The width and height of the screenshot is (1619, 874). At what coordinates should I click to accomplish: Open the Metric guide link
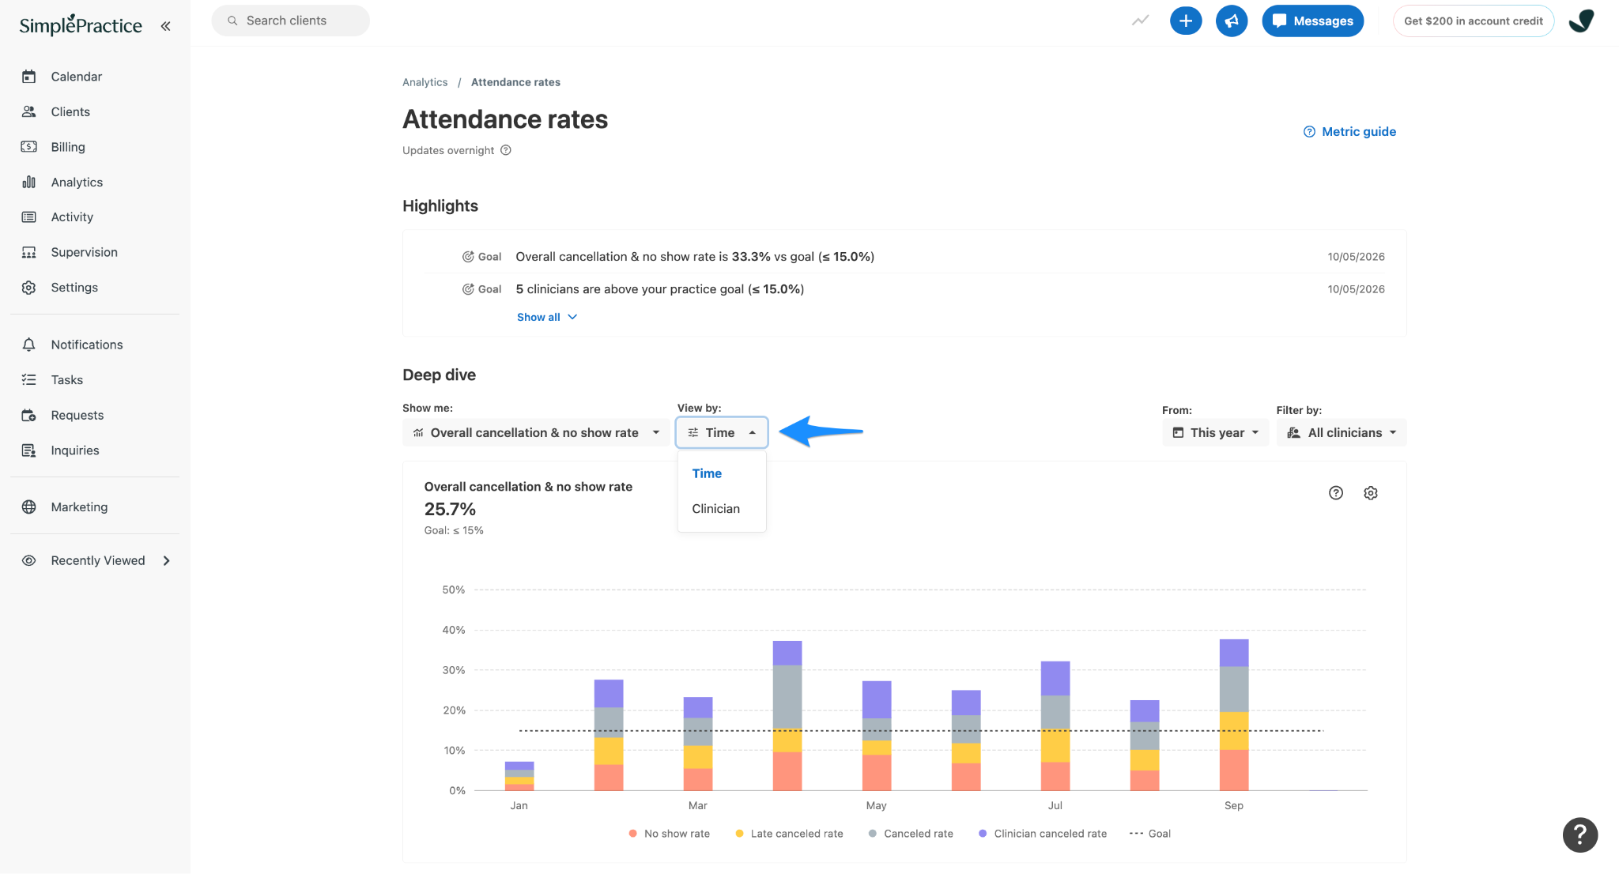pos(1349,131)
